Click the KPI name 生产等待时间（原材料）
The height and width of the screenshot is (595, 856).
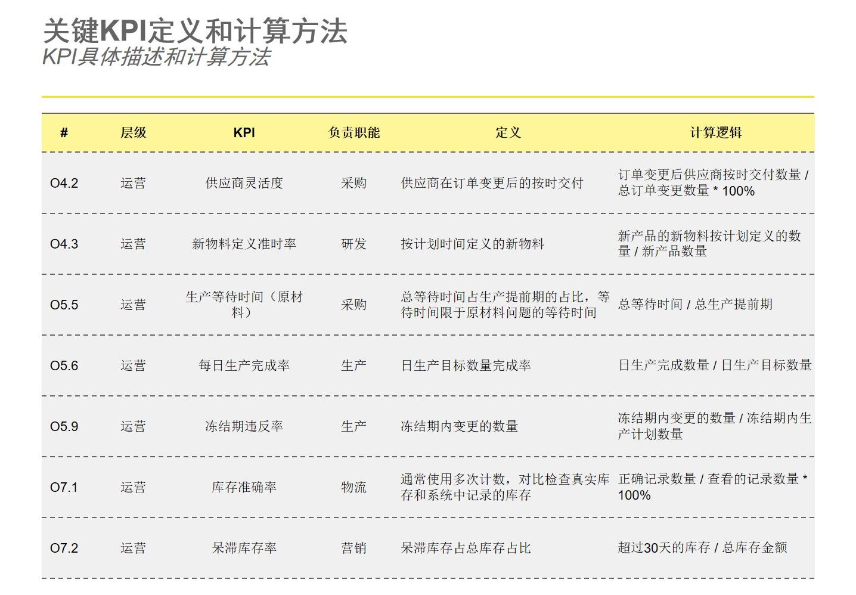tap(244, 305)
